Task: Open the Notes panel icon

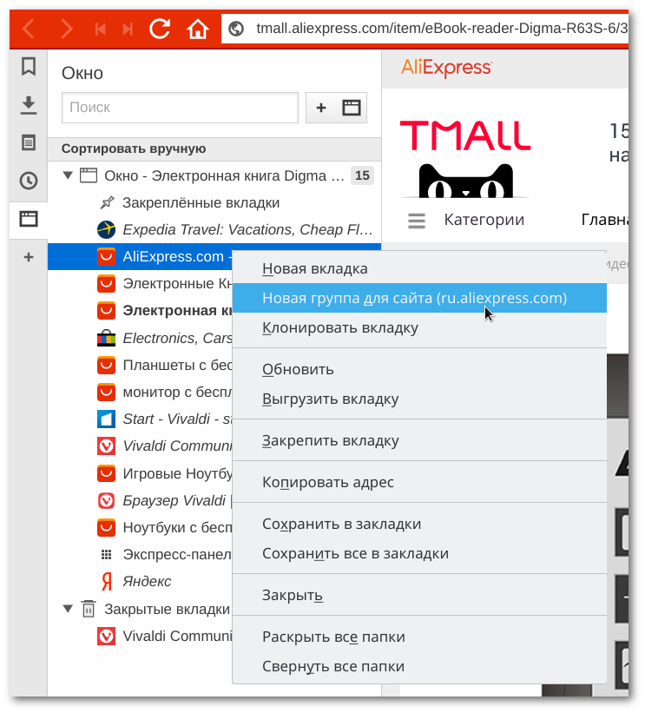Action: point(29,142)
